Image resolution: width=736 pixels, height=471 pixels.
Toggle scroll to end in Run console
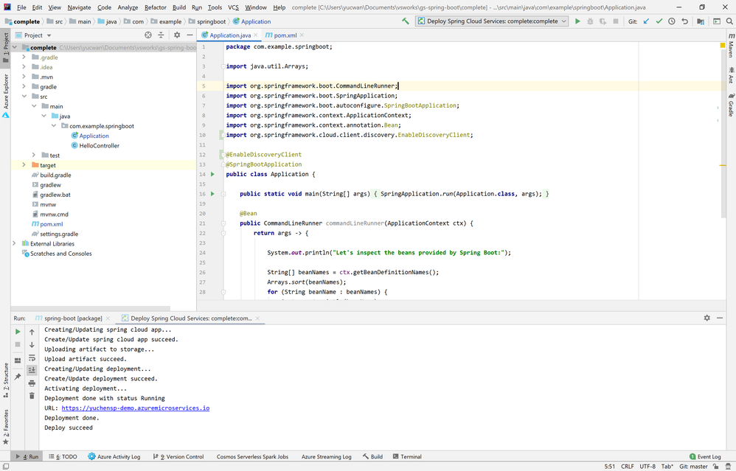click(x=32, y=370)
